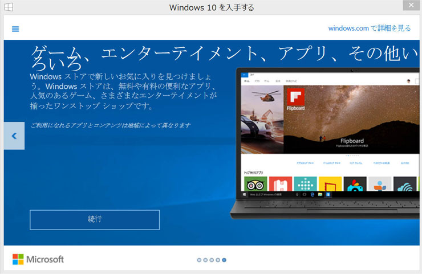The image size is (422, 274).
Task: Click the Flipboard starry banner image
Action: tap(351, 120)
